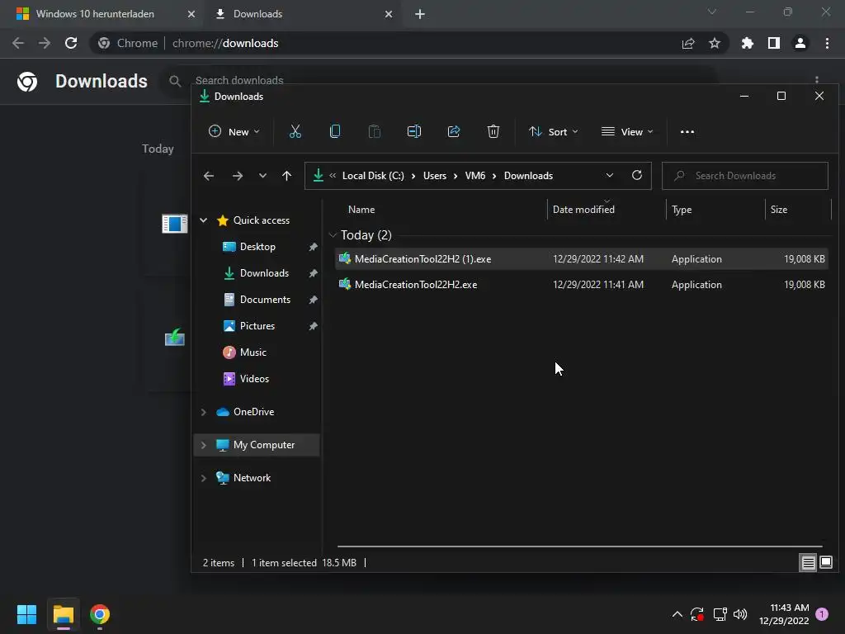Open a new Chrome tab
This screenshot has width=845, height=634.
pos(420,14)
